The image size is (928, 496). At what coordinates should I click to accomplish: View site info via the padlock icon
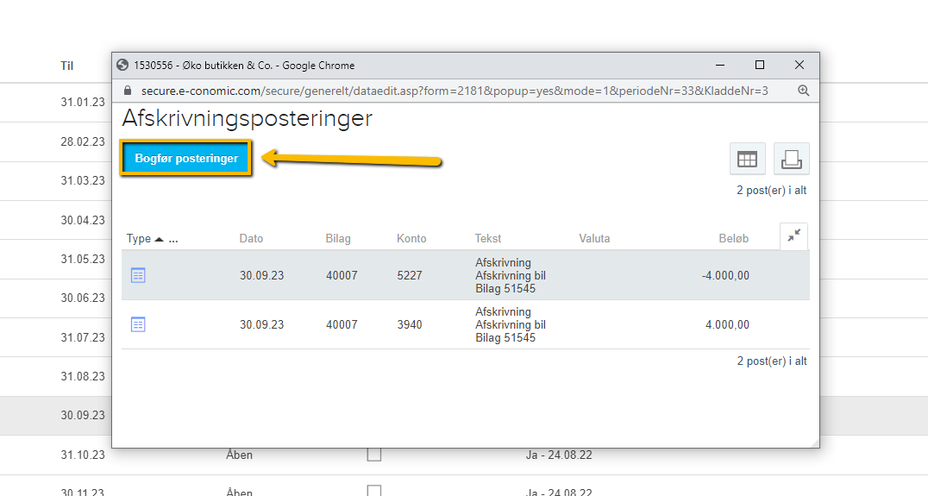pyautogui.click(x=127, y=91)
